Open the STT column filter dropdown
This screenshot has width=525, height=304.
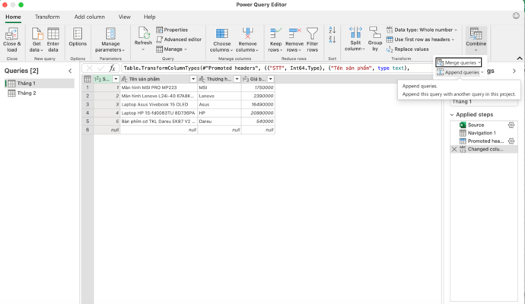coord(116,79)
